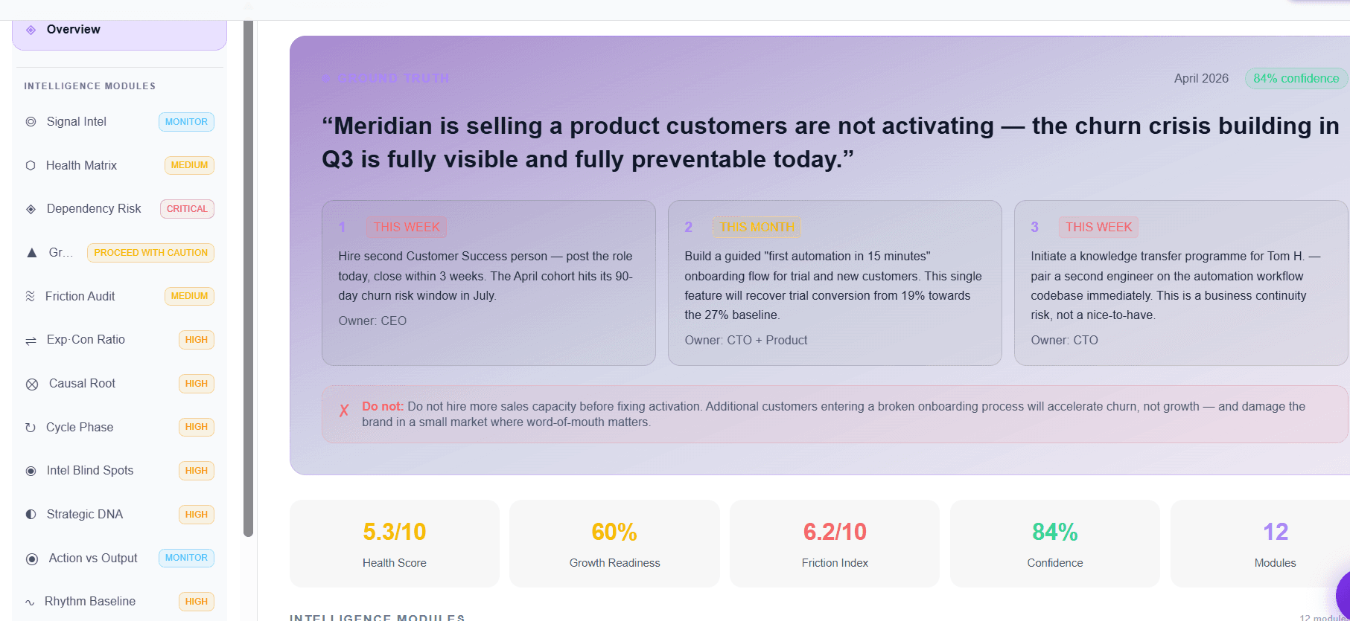Image resolution: width=1350 pixels, height=621 pixels.
Task: Open the Friction Index 6.2/10 card
Action: pyautogui.click(x=835, y=544)
